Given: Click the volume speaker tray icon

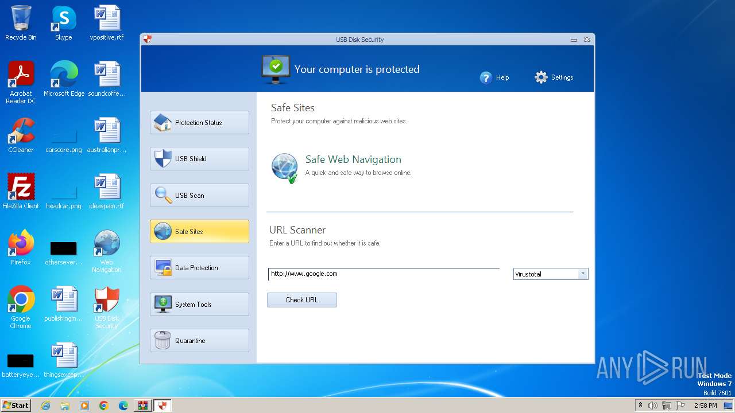Looking at the screenshot, I should pyautogui.click(x=653, y=406).
